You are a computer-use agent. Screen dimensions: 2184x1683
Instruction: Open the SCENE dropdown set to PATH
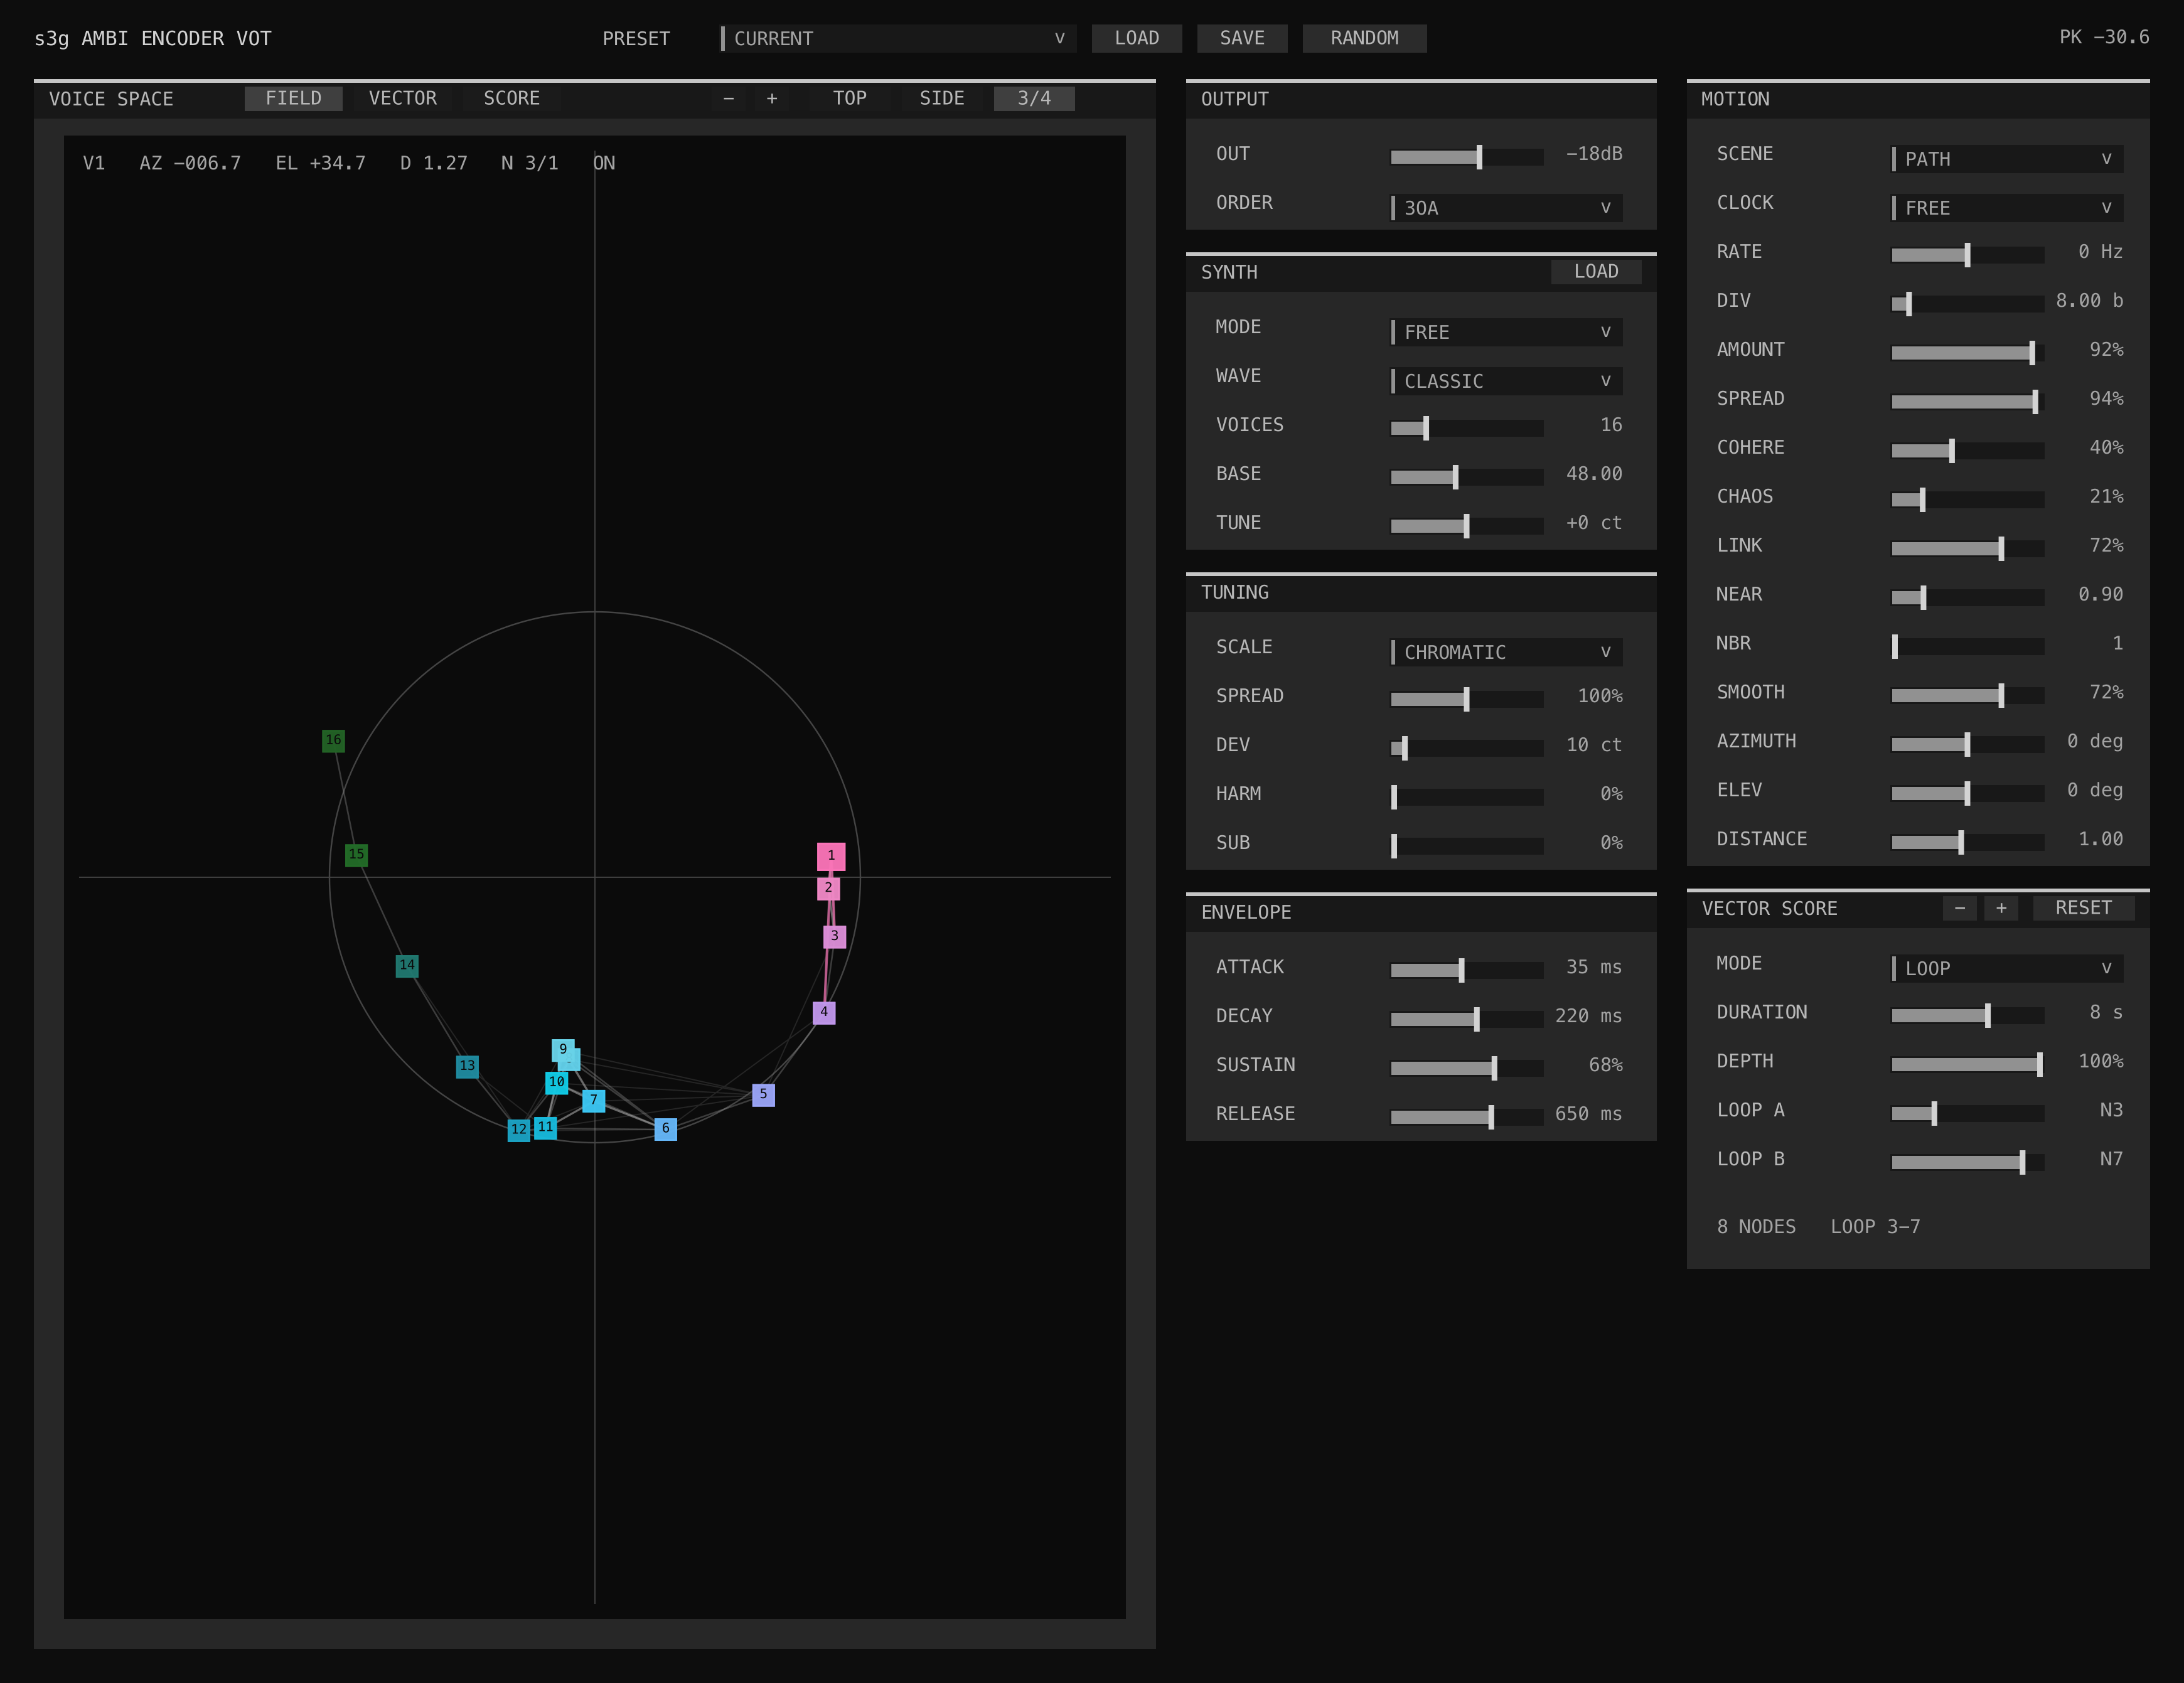click(2007, 158)
